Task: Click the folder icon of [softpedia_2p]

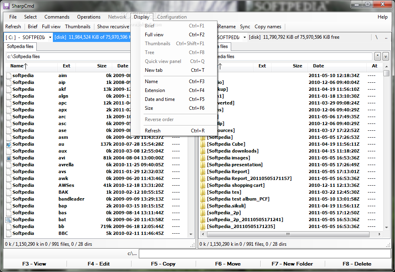Action: pos(203,213)
